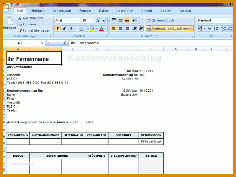Open the Formeln tab
The height and width of the screenshot is (177, 236).
[85, 11]
